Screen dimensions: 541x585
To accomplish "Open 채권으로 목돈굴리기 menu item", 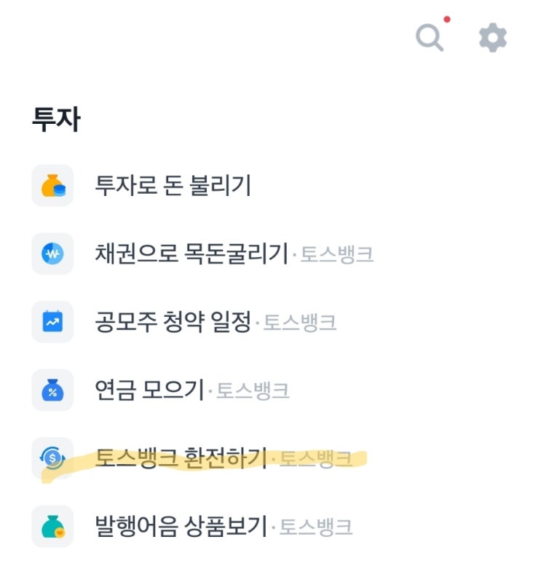I will click(191, 254).
